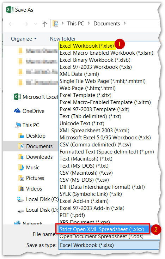
Task: Choose XML Data (*.xml) file type
Action: pyautogui.click(x=79, y=74)
